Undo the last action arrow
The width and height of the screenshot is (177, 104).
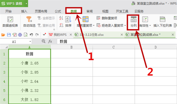(x=31, y=35)
